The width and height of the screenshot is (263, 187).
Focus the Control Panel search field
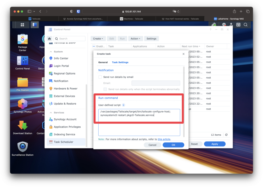[69, 39]
